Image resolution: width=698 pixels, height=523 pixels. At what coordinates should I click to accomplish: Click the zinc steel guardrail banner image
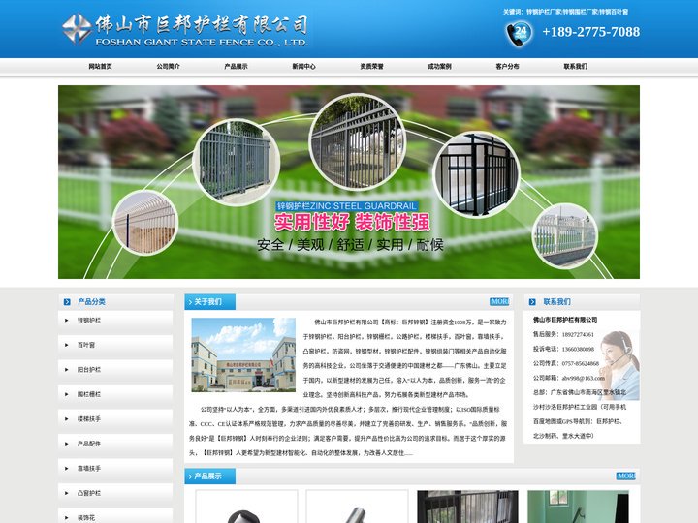point(349,182)
